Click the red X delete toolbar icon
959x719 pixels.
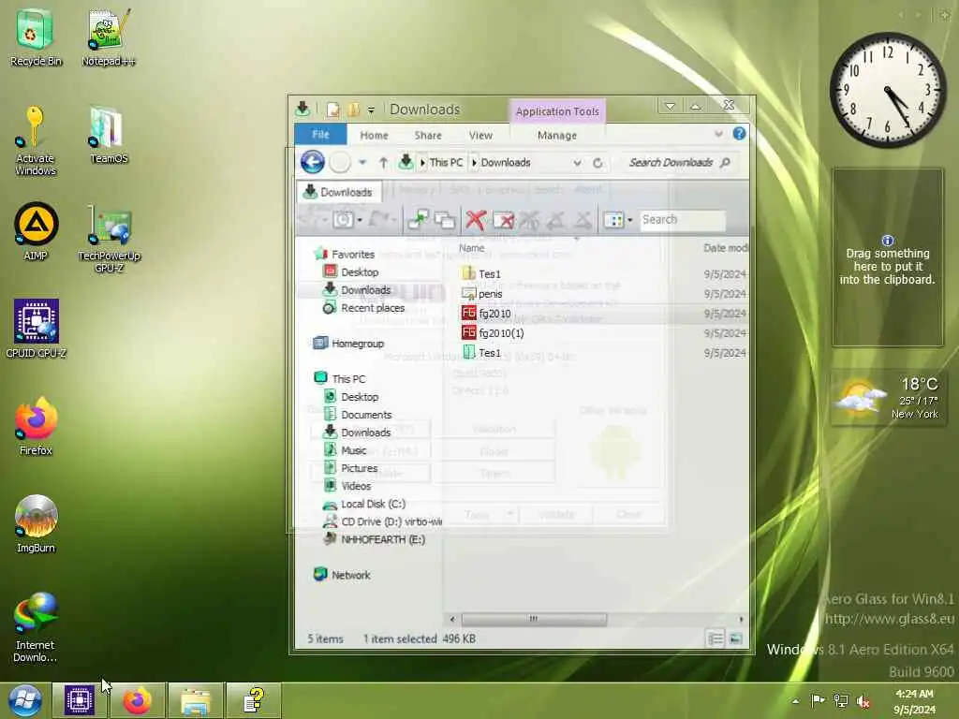pos(475,219)
